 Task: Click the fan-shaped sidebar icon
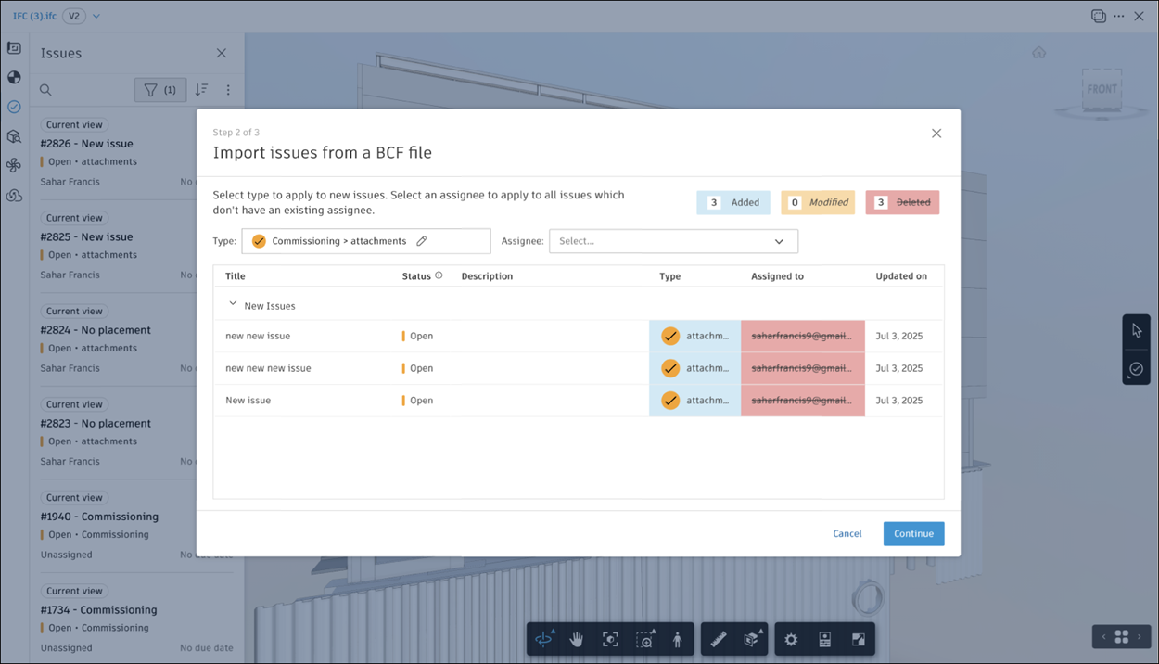(x=14, y=166)
